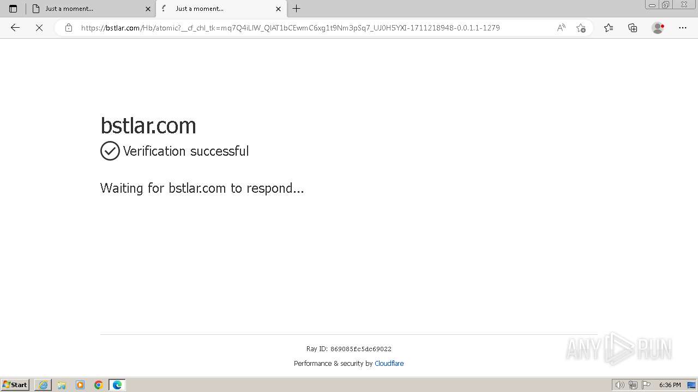Open Settings and more menu
This screenshot has height=392, width=698.
[x=683, y=28]
